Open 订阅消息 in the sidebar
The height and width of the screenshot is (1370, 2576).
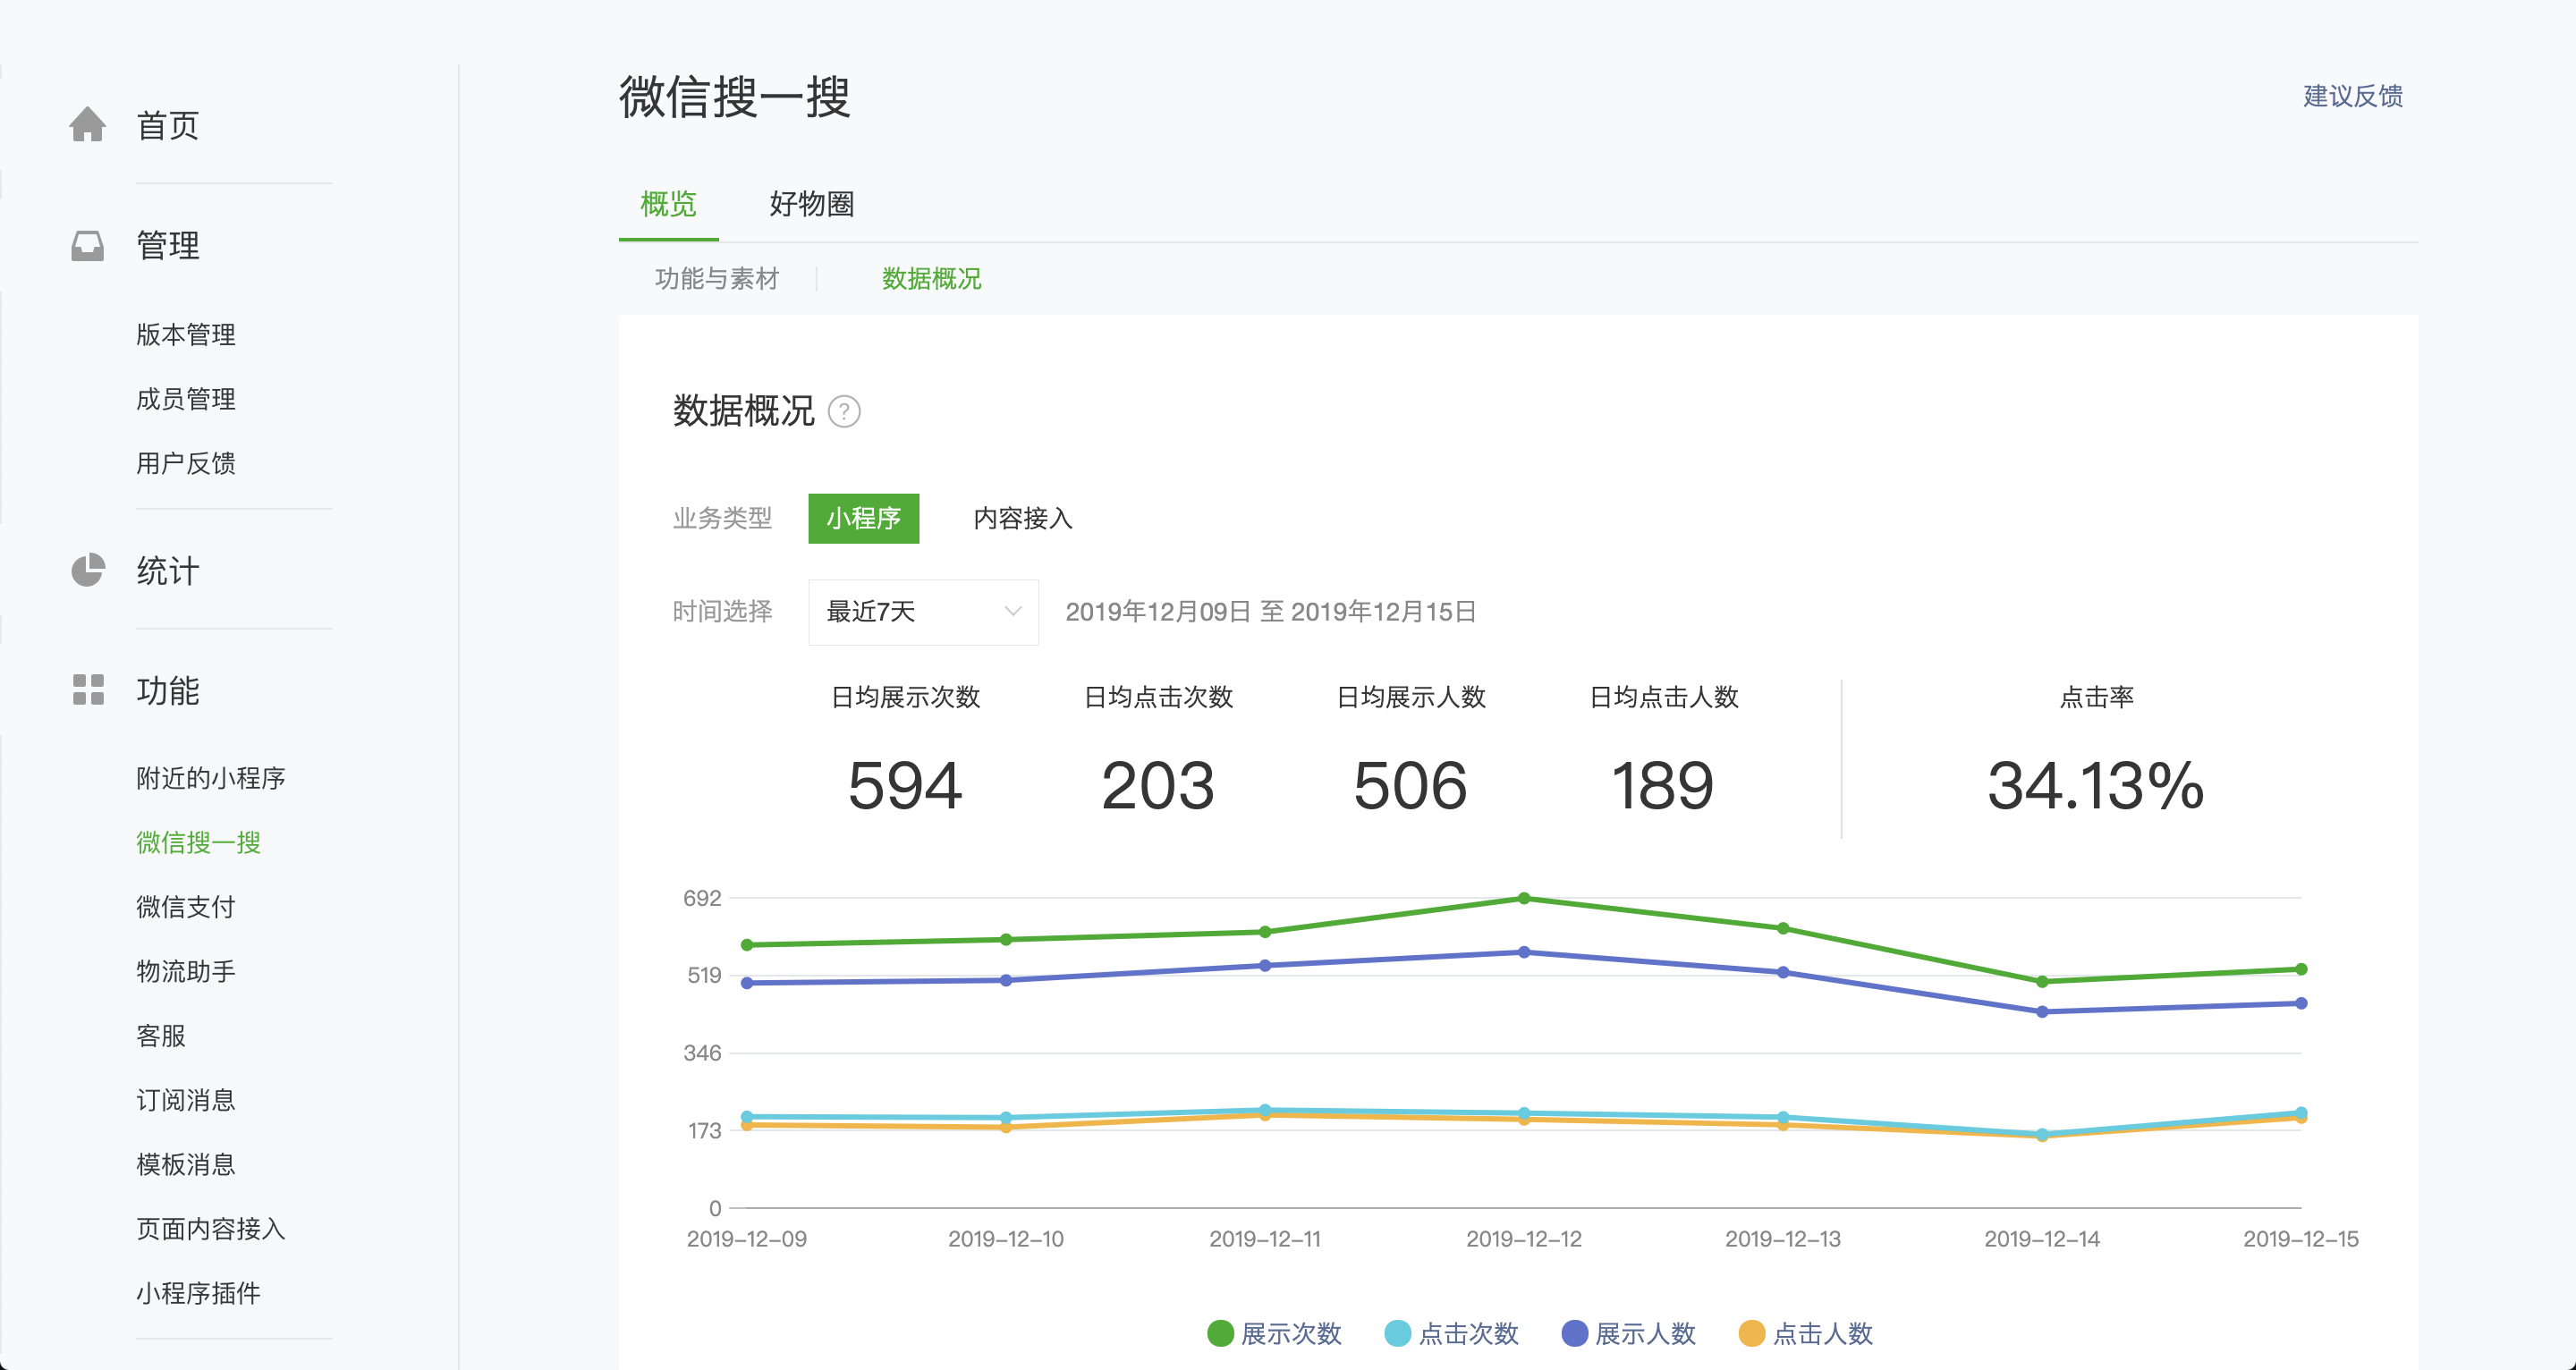(186, 1100)
